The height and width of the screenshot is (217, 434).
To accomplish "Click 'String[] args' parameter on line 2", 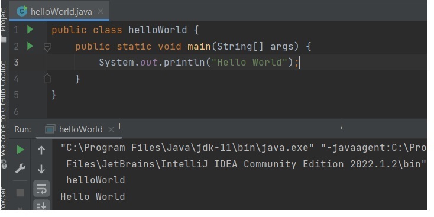I will (255, 46).
